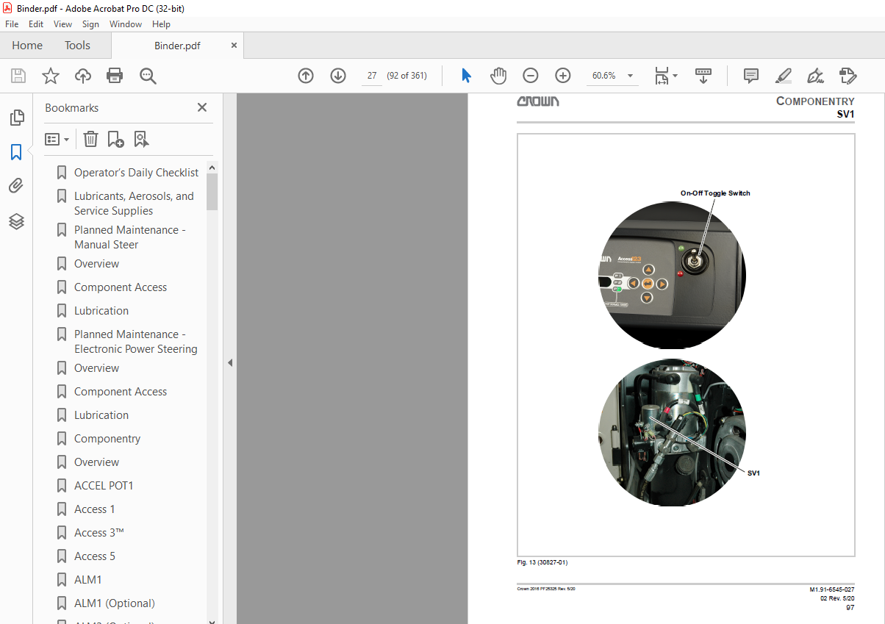Switch to the Home tab
Viewport: 885px width, 624px height.
pyautogui.click(x=27, y=46)
